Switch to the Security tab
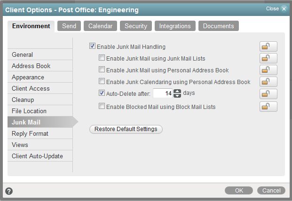The image size is (292, 201). (136, 26)
